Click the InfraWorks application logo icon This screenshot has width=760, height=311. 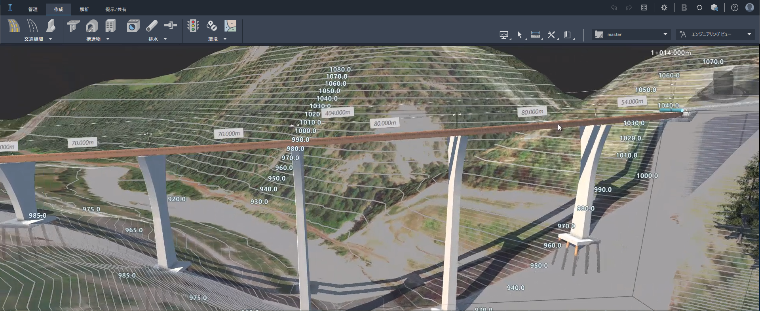10,8
